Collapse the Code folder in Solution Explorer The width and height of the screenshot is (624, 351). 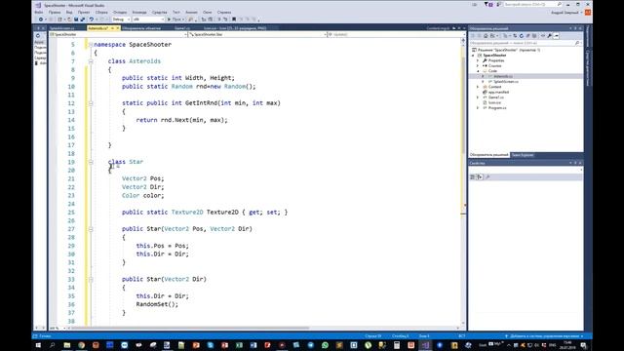[x=478, y=71]
